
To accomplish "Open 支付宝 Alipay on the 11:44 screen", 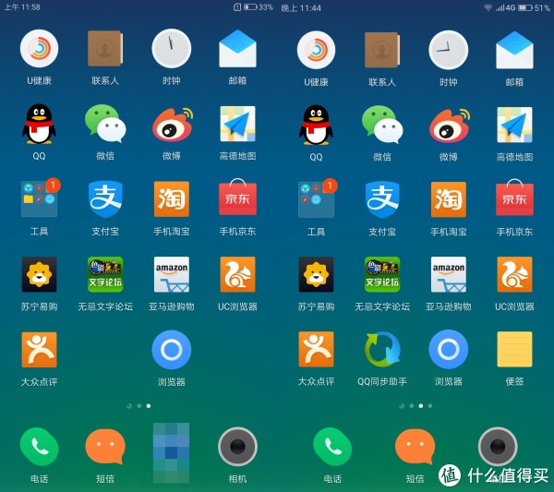I will (382, 199).
